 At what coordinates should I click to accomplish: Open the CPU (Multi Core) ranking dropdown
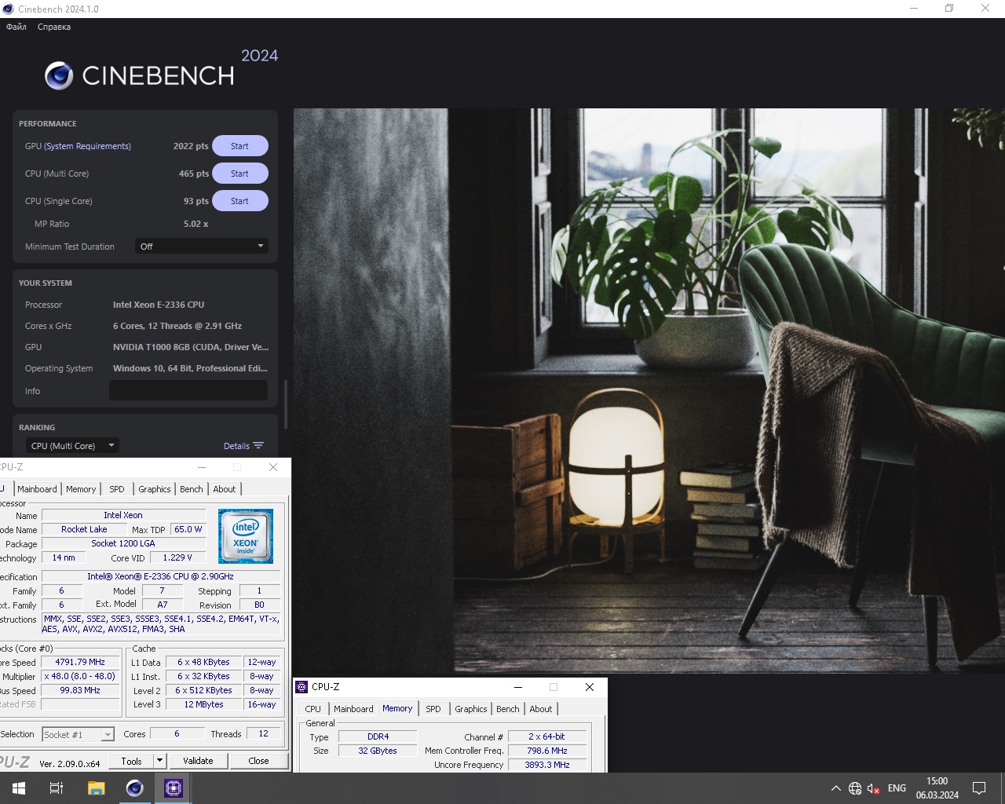[73, 446]
